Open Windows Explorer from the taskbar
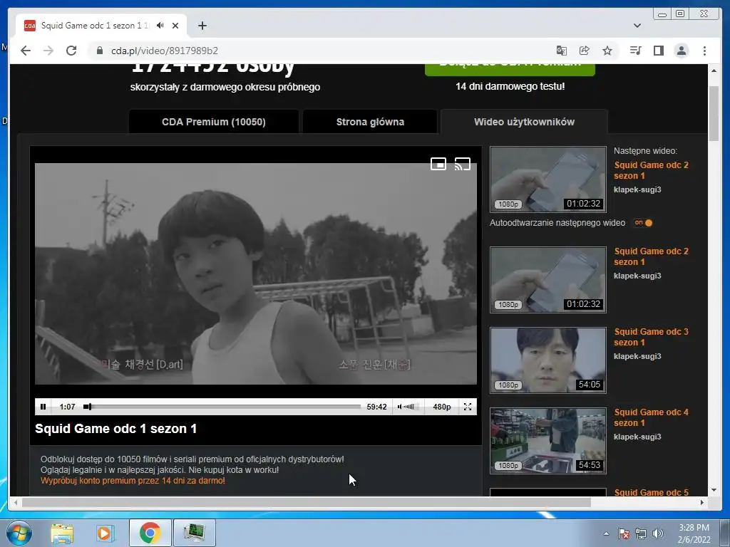730x547 pixels. (x=62, y=533)
